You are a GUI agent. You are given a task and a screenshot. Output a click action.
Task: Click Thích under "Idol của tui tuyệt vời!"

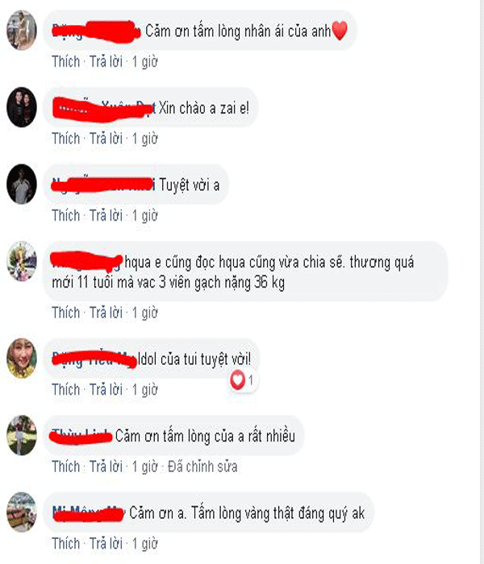pos(66,389)
